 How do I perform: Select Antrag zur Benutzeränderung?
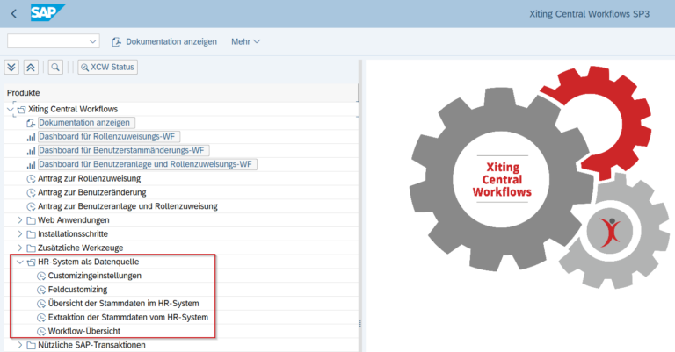pos(91,192)
